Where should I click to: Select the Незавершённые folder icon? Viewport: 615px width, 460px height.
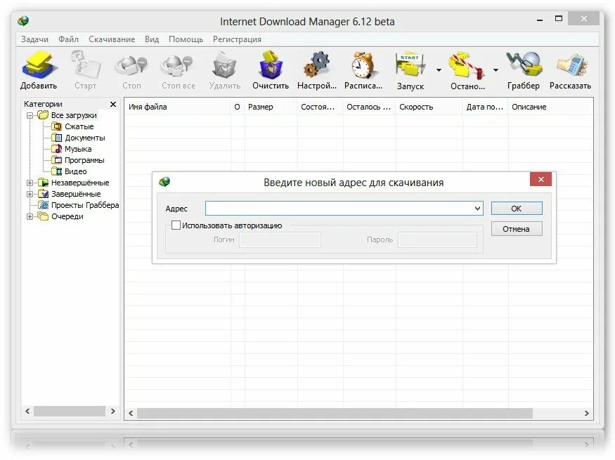coord(43,183)
